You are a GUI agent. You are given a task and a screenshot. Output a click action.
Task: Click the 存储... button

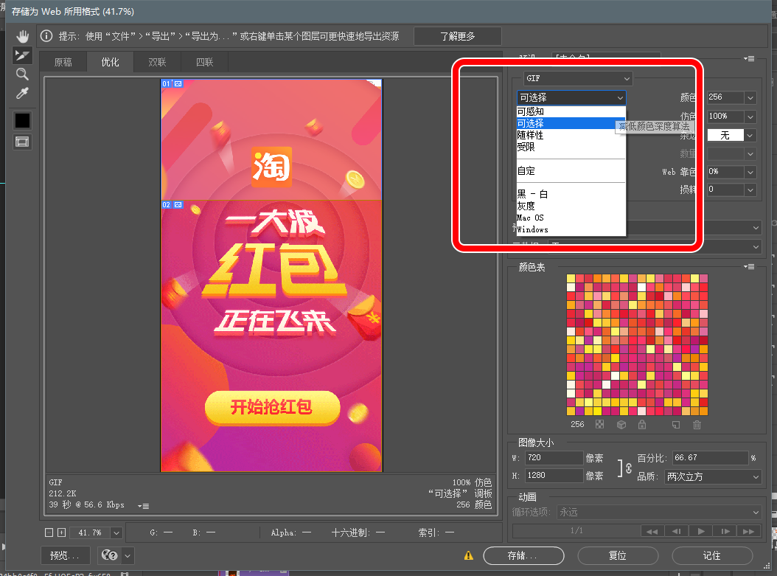(523, 555)
